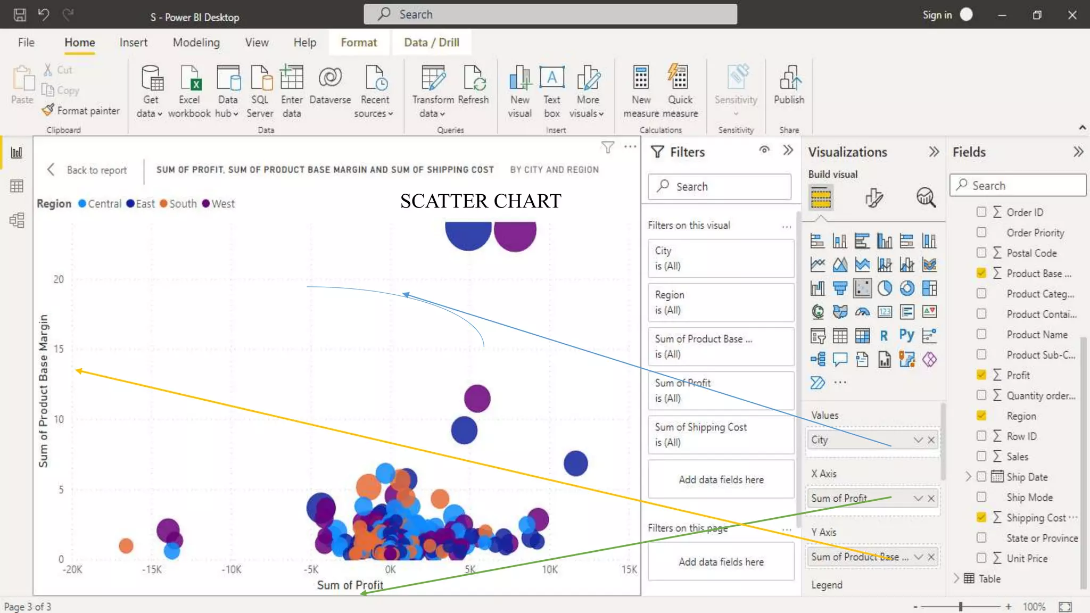Switch to Report view icon in sidebar
The height and width of the screenshot is (613, 1090).
click(x=17, y=153)
